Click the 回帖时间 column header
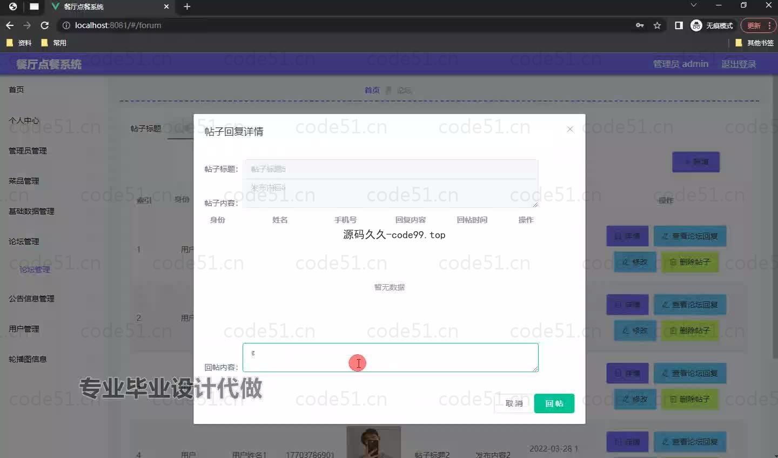Screen dimensions: 778x458 click(x=472, y=220)
